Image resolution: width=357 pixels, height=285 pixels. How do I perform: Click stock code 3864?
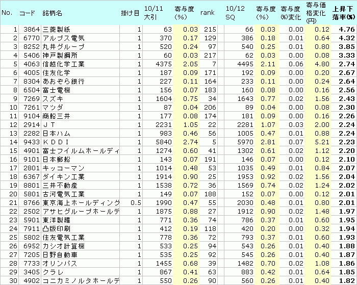32,30
